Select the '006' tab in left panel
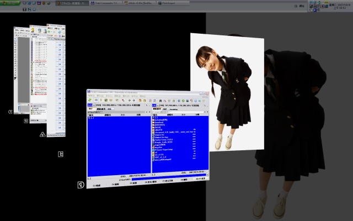This screenshot has width=353, height=221. [109, 109]
